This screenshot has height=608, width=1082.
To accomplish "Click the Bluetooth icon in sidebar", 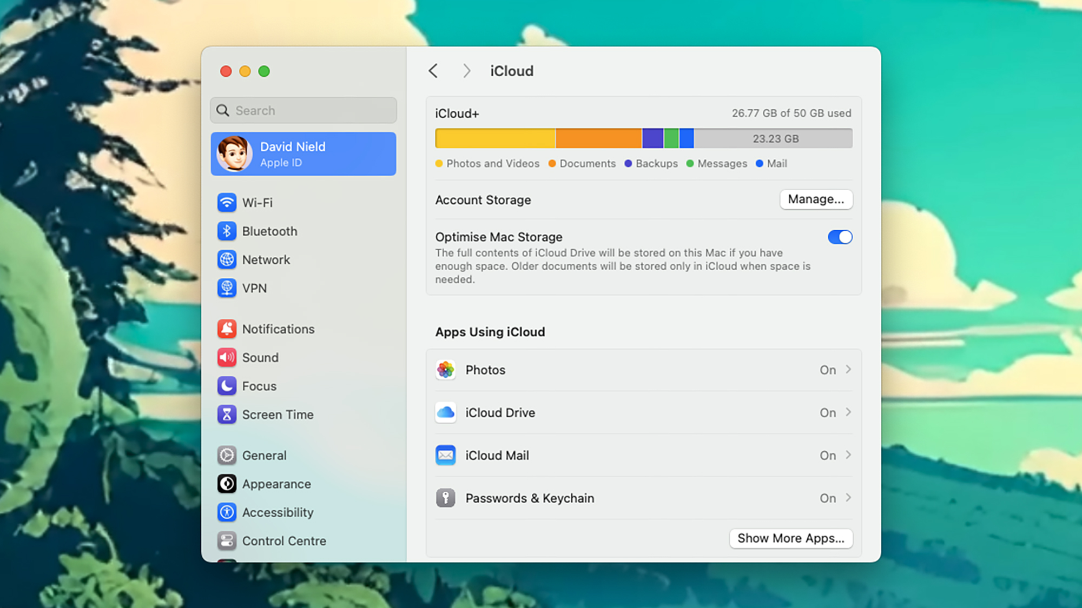I will point(227,231).
